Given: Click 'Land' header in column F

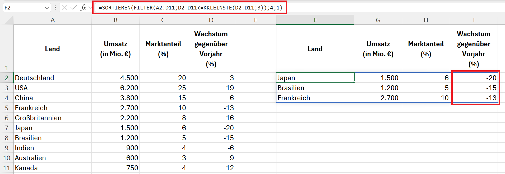Looking at the screenshot, I should [315, 49].
